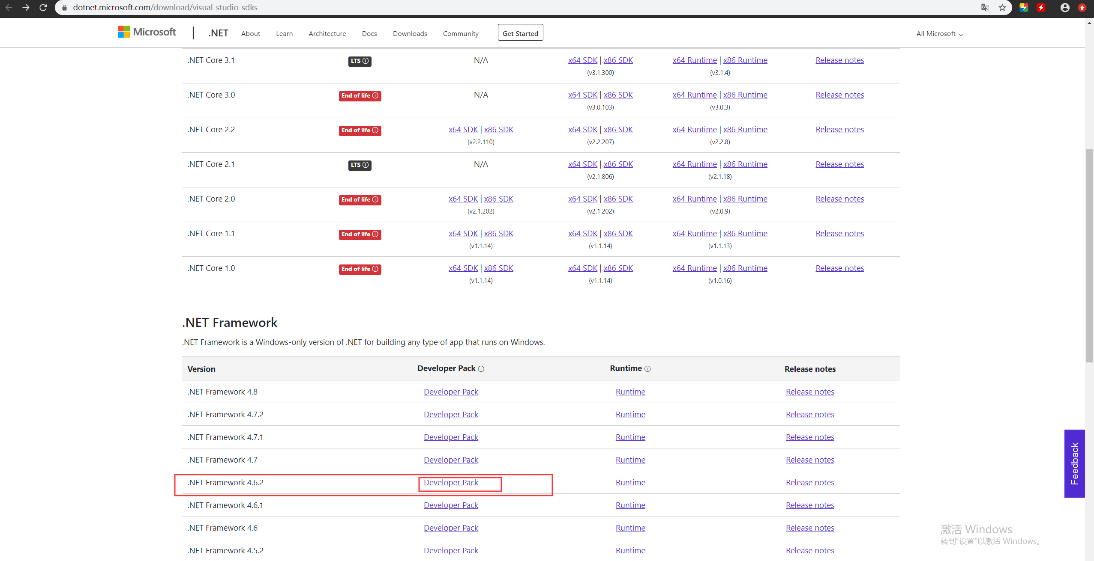Open the translate page icon in address bar
The image size is (1094, 561).
985,7
